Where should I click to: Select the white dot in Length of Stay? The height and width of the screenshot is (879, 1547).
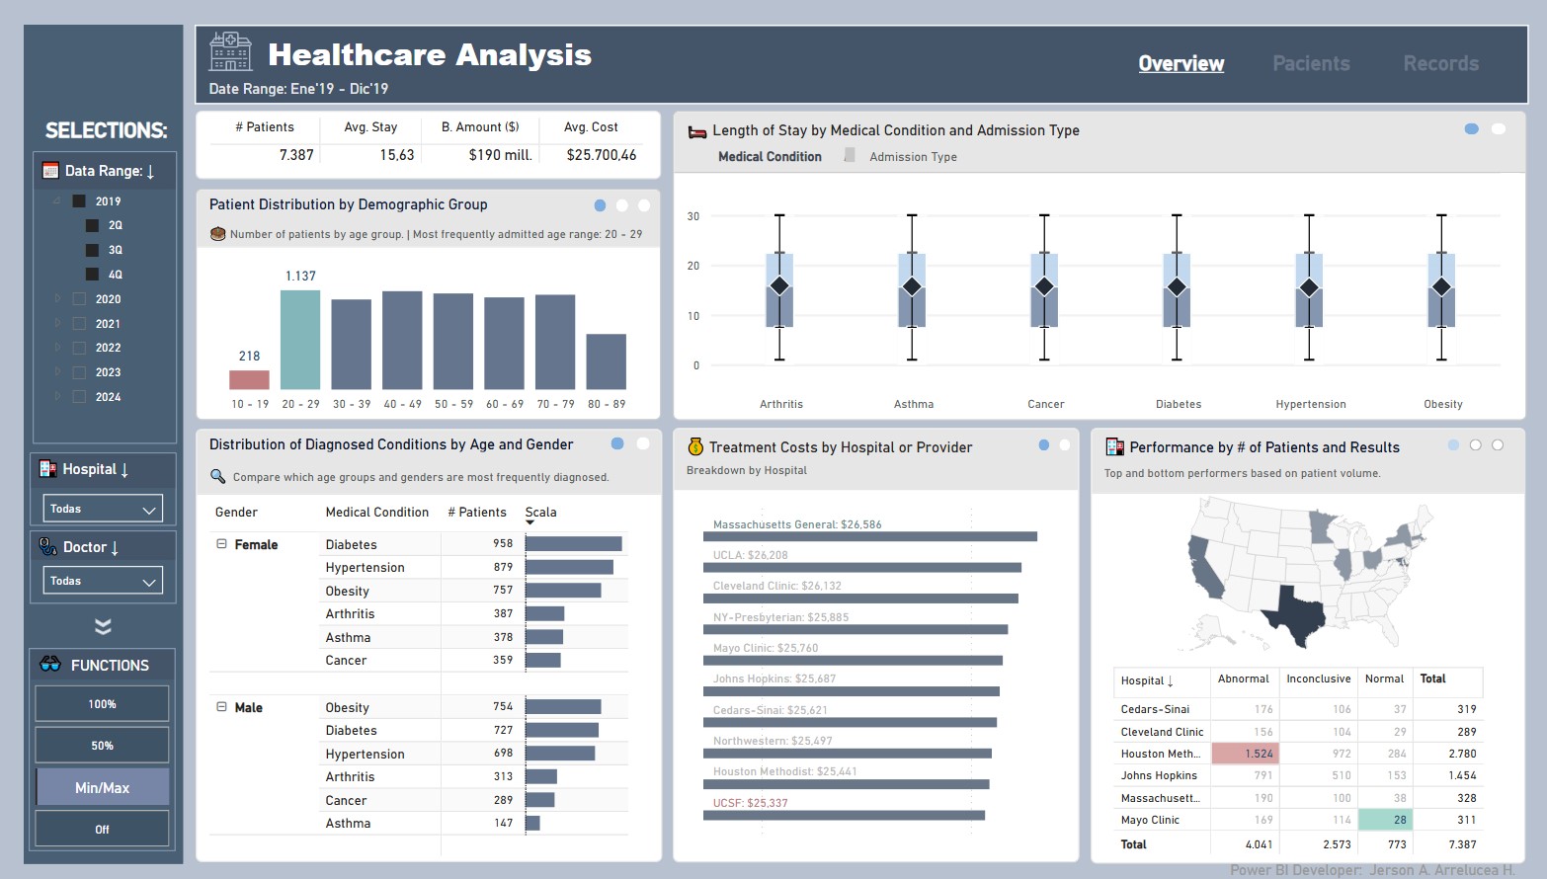click(1499, 129)
